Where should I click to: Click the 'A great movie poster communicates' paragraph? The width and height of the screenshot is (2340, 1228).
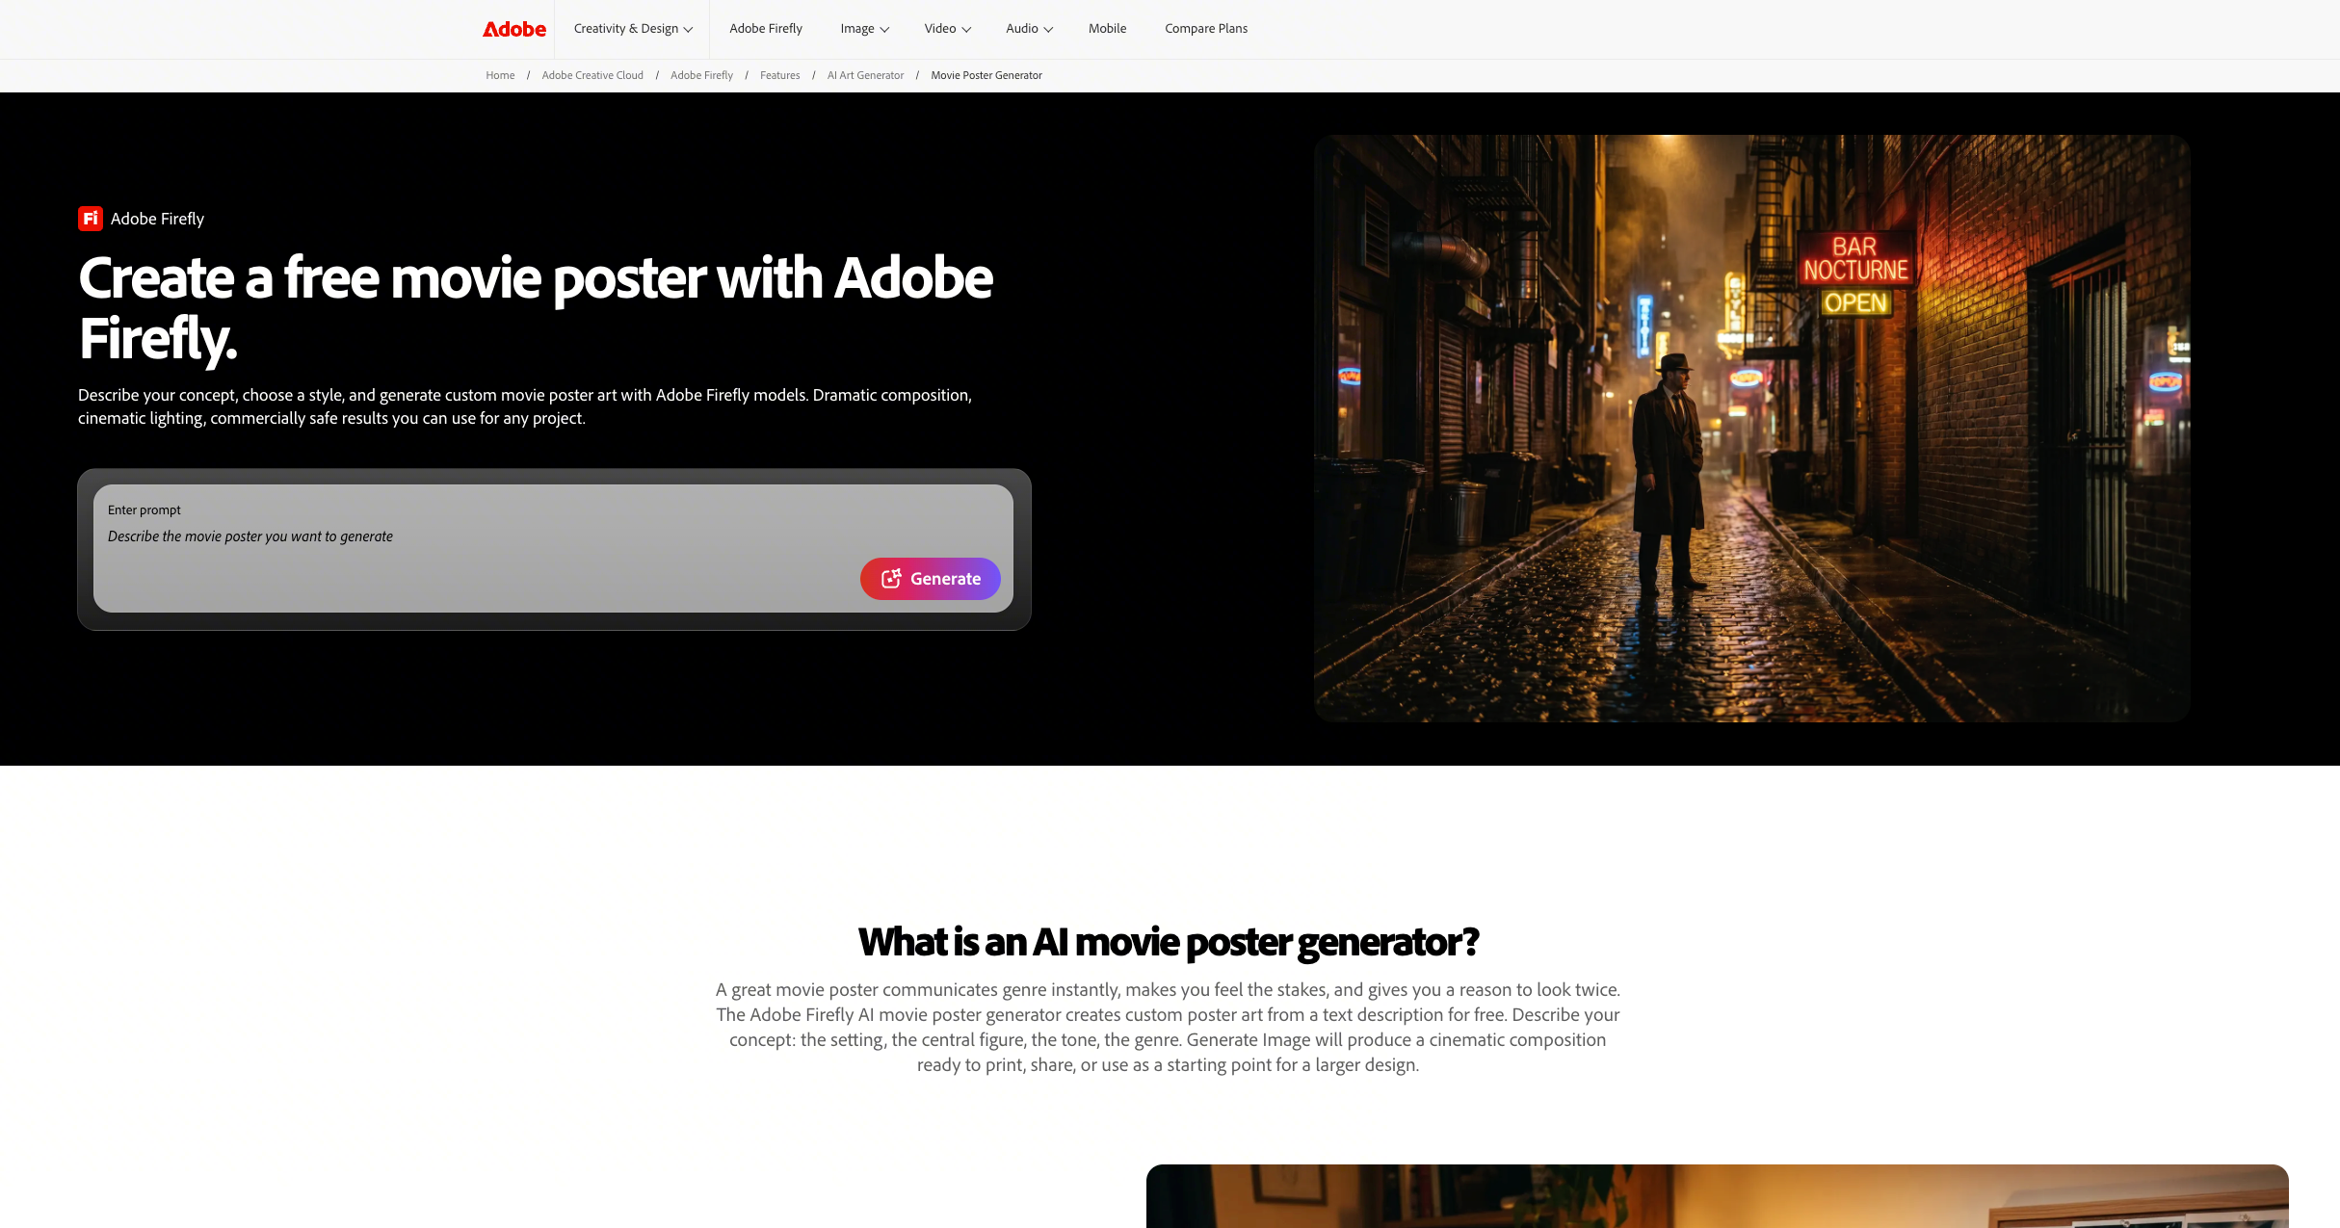click(x=1168, y=1027)
